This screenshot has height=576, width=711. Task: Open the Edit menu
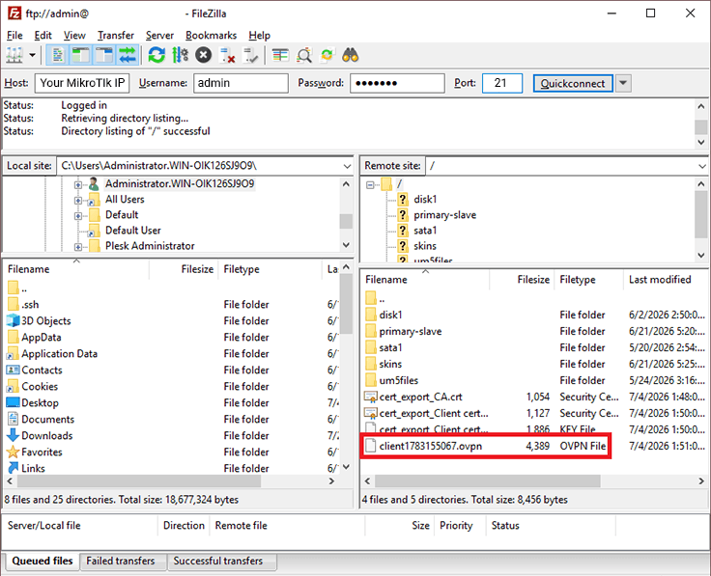click(x=43, y=36)
